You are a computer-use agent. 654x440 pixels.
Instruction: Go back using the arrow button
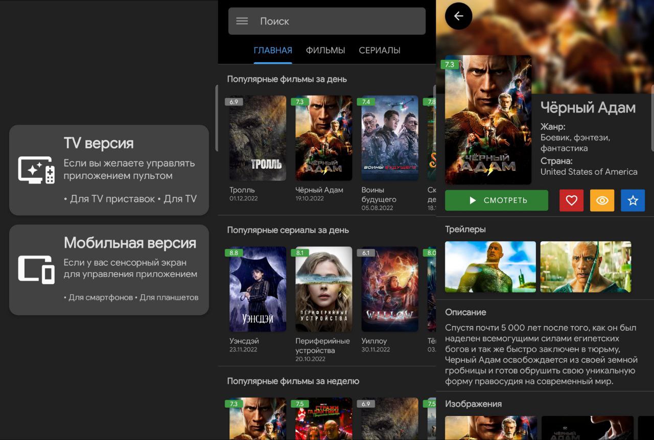[x=458, y=16]
